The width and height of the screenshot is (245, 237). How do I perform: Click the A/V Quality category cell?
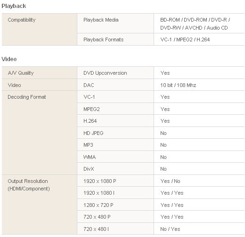(x=40, y=73)
